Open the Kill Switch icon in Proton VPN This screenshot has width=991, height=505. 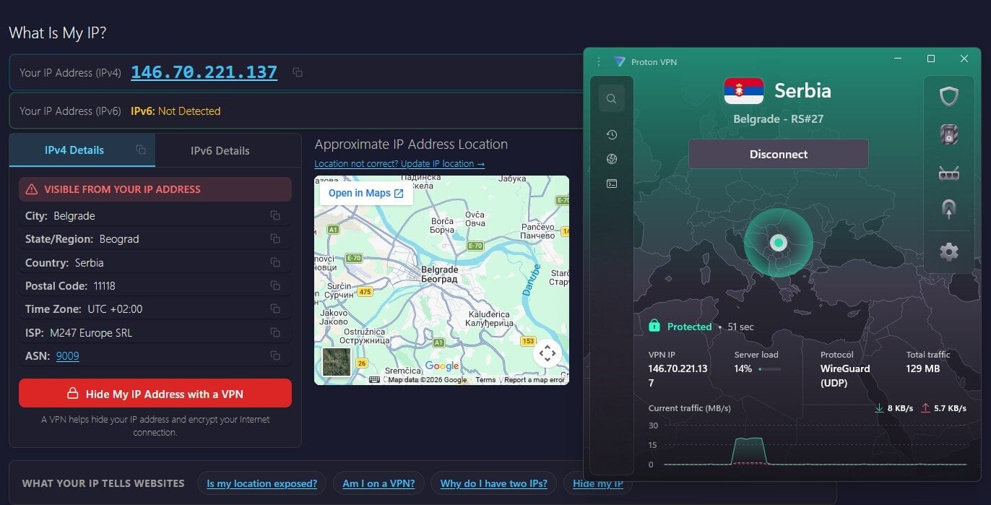click(948, 134)
